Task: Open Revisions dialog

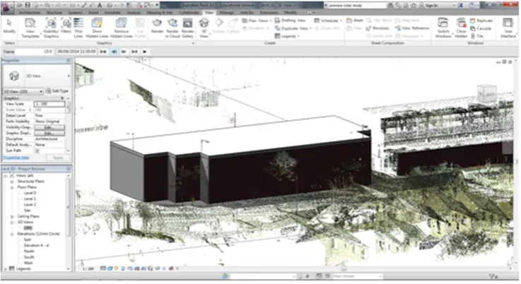Action: (377, 28)
